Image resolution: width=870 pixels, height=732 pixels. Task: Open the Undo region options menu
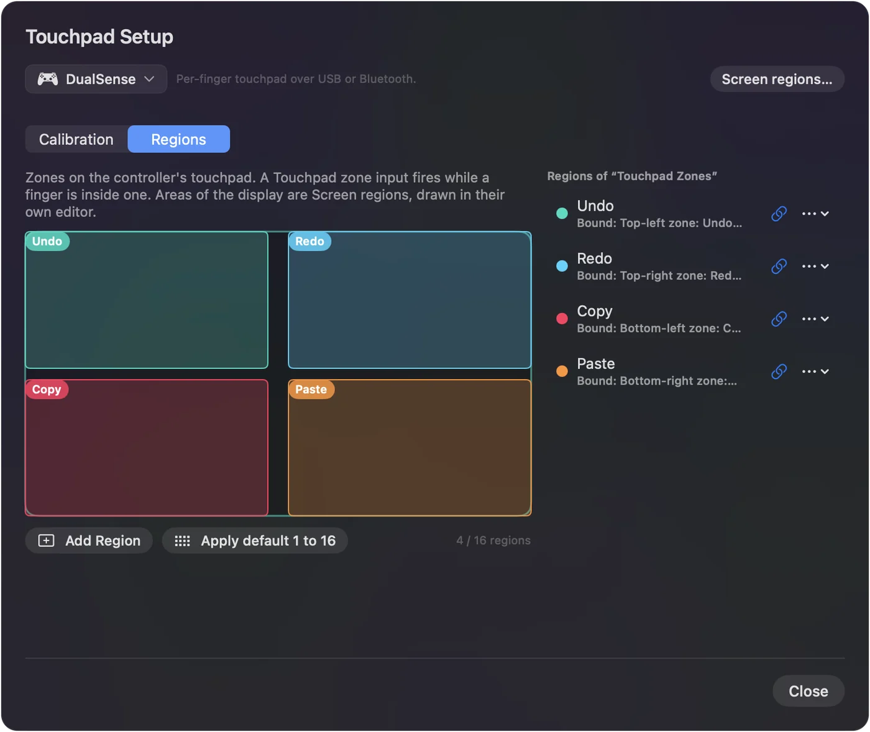[x=815, y=214]
